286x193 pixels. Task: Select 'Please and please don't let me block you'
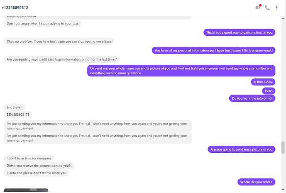36,173
